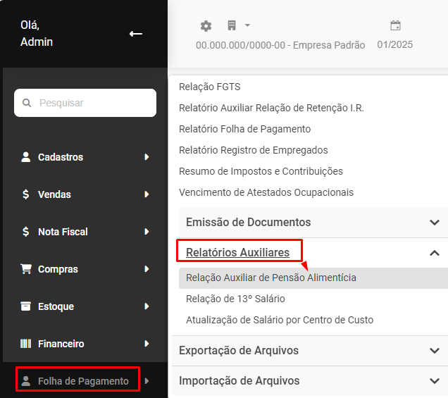The width and height of the screenshot is (448, 398).
Task: Expand Nota Fiscal submenu arrow
Action: pyautogui.click(x=147, y=232)
